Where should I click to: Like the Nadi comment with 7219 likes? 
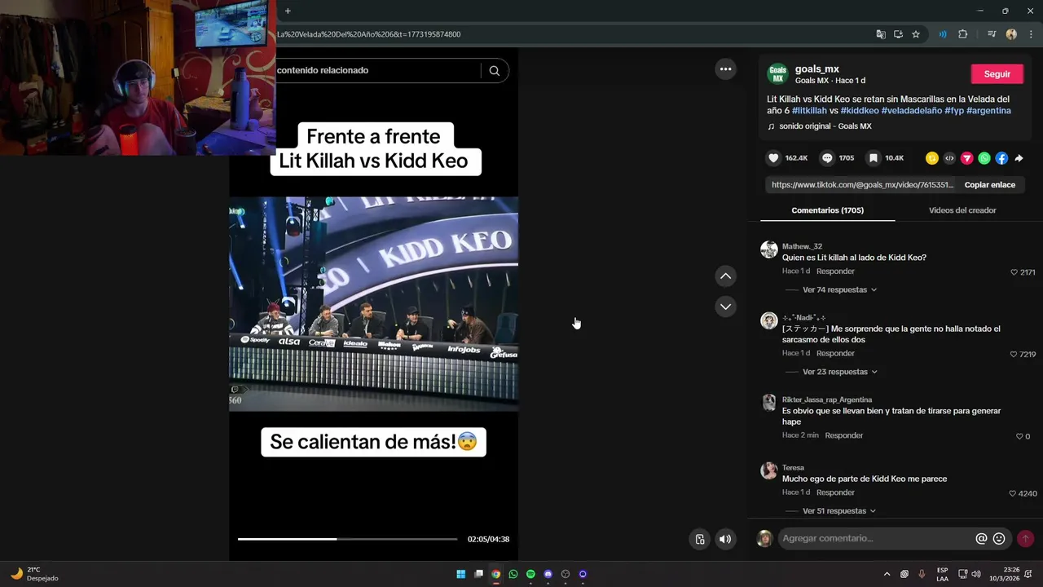tap(1014, 355)
